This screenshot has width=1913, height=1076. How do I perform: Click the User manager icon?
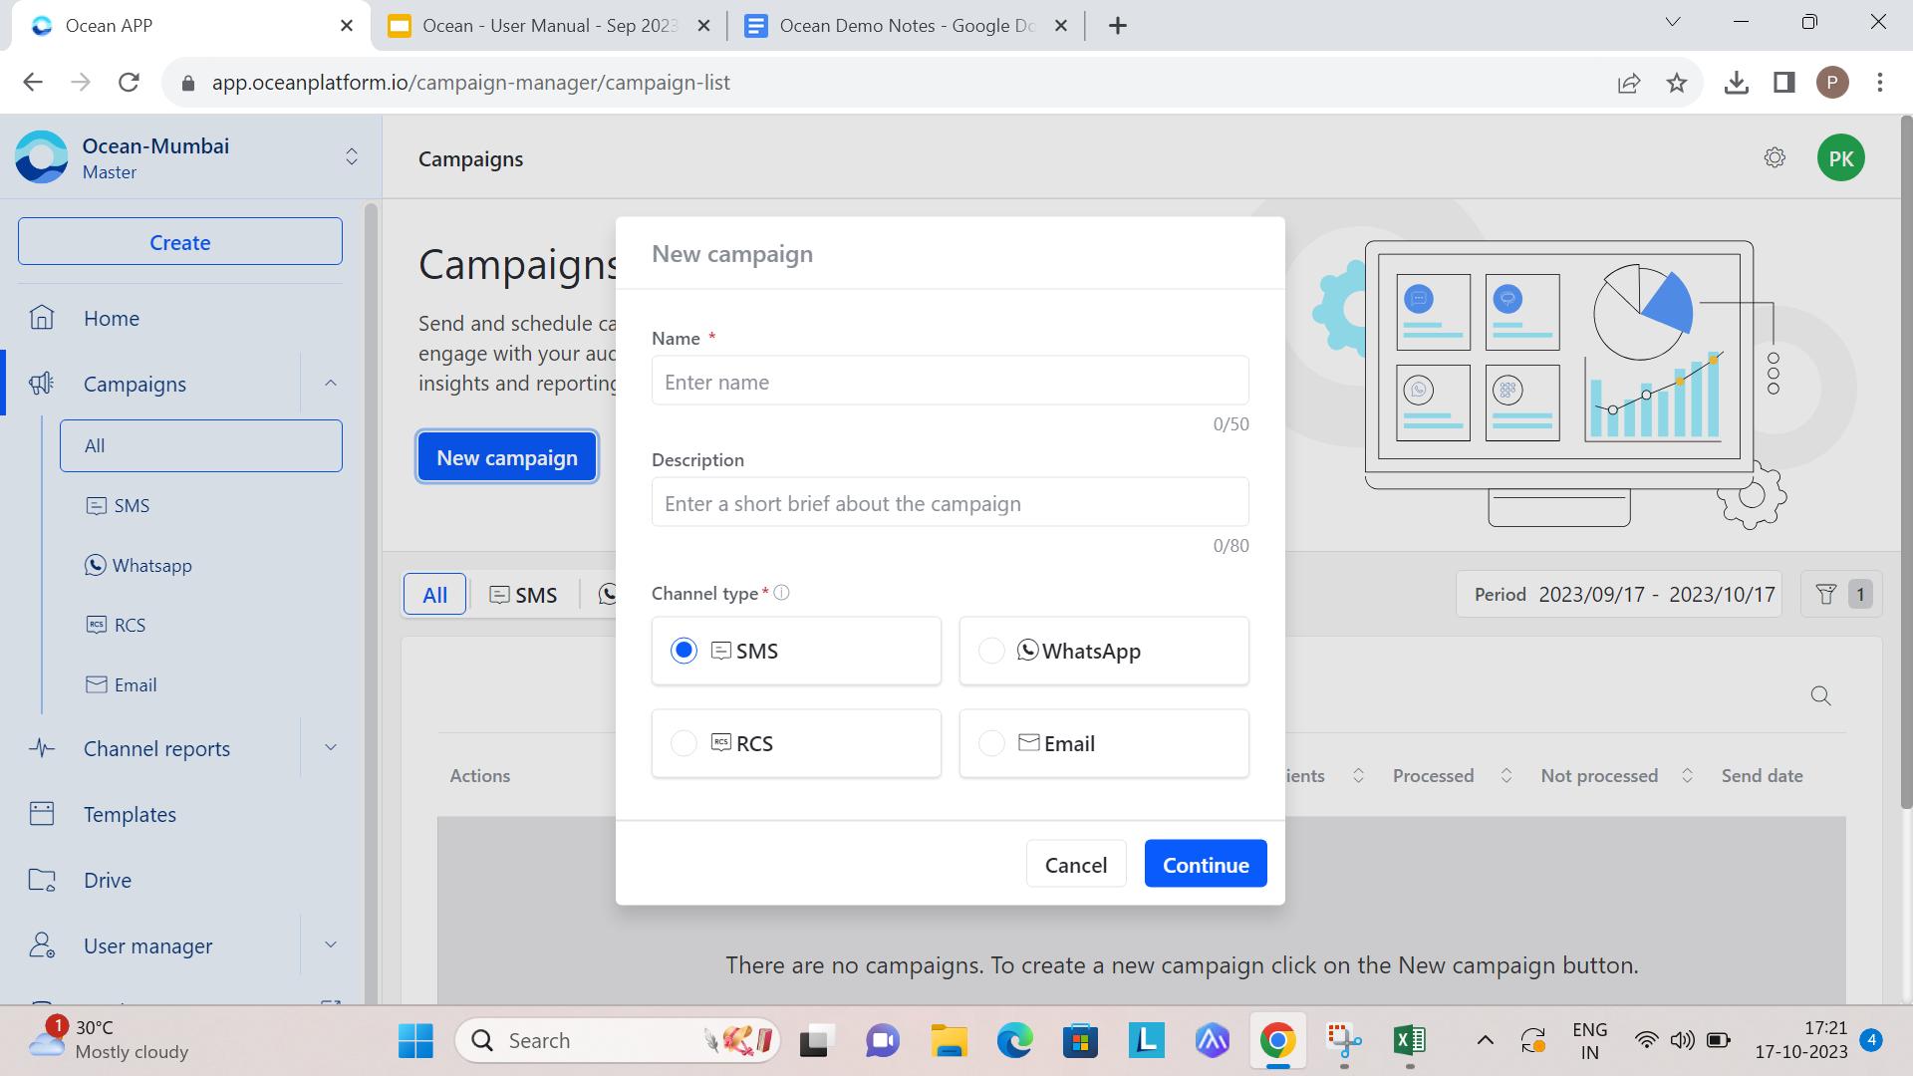(42, 945)
